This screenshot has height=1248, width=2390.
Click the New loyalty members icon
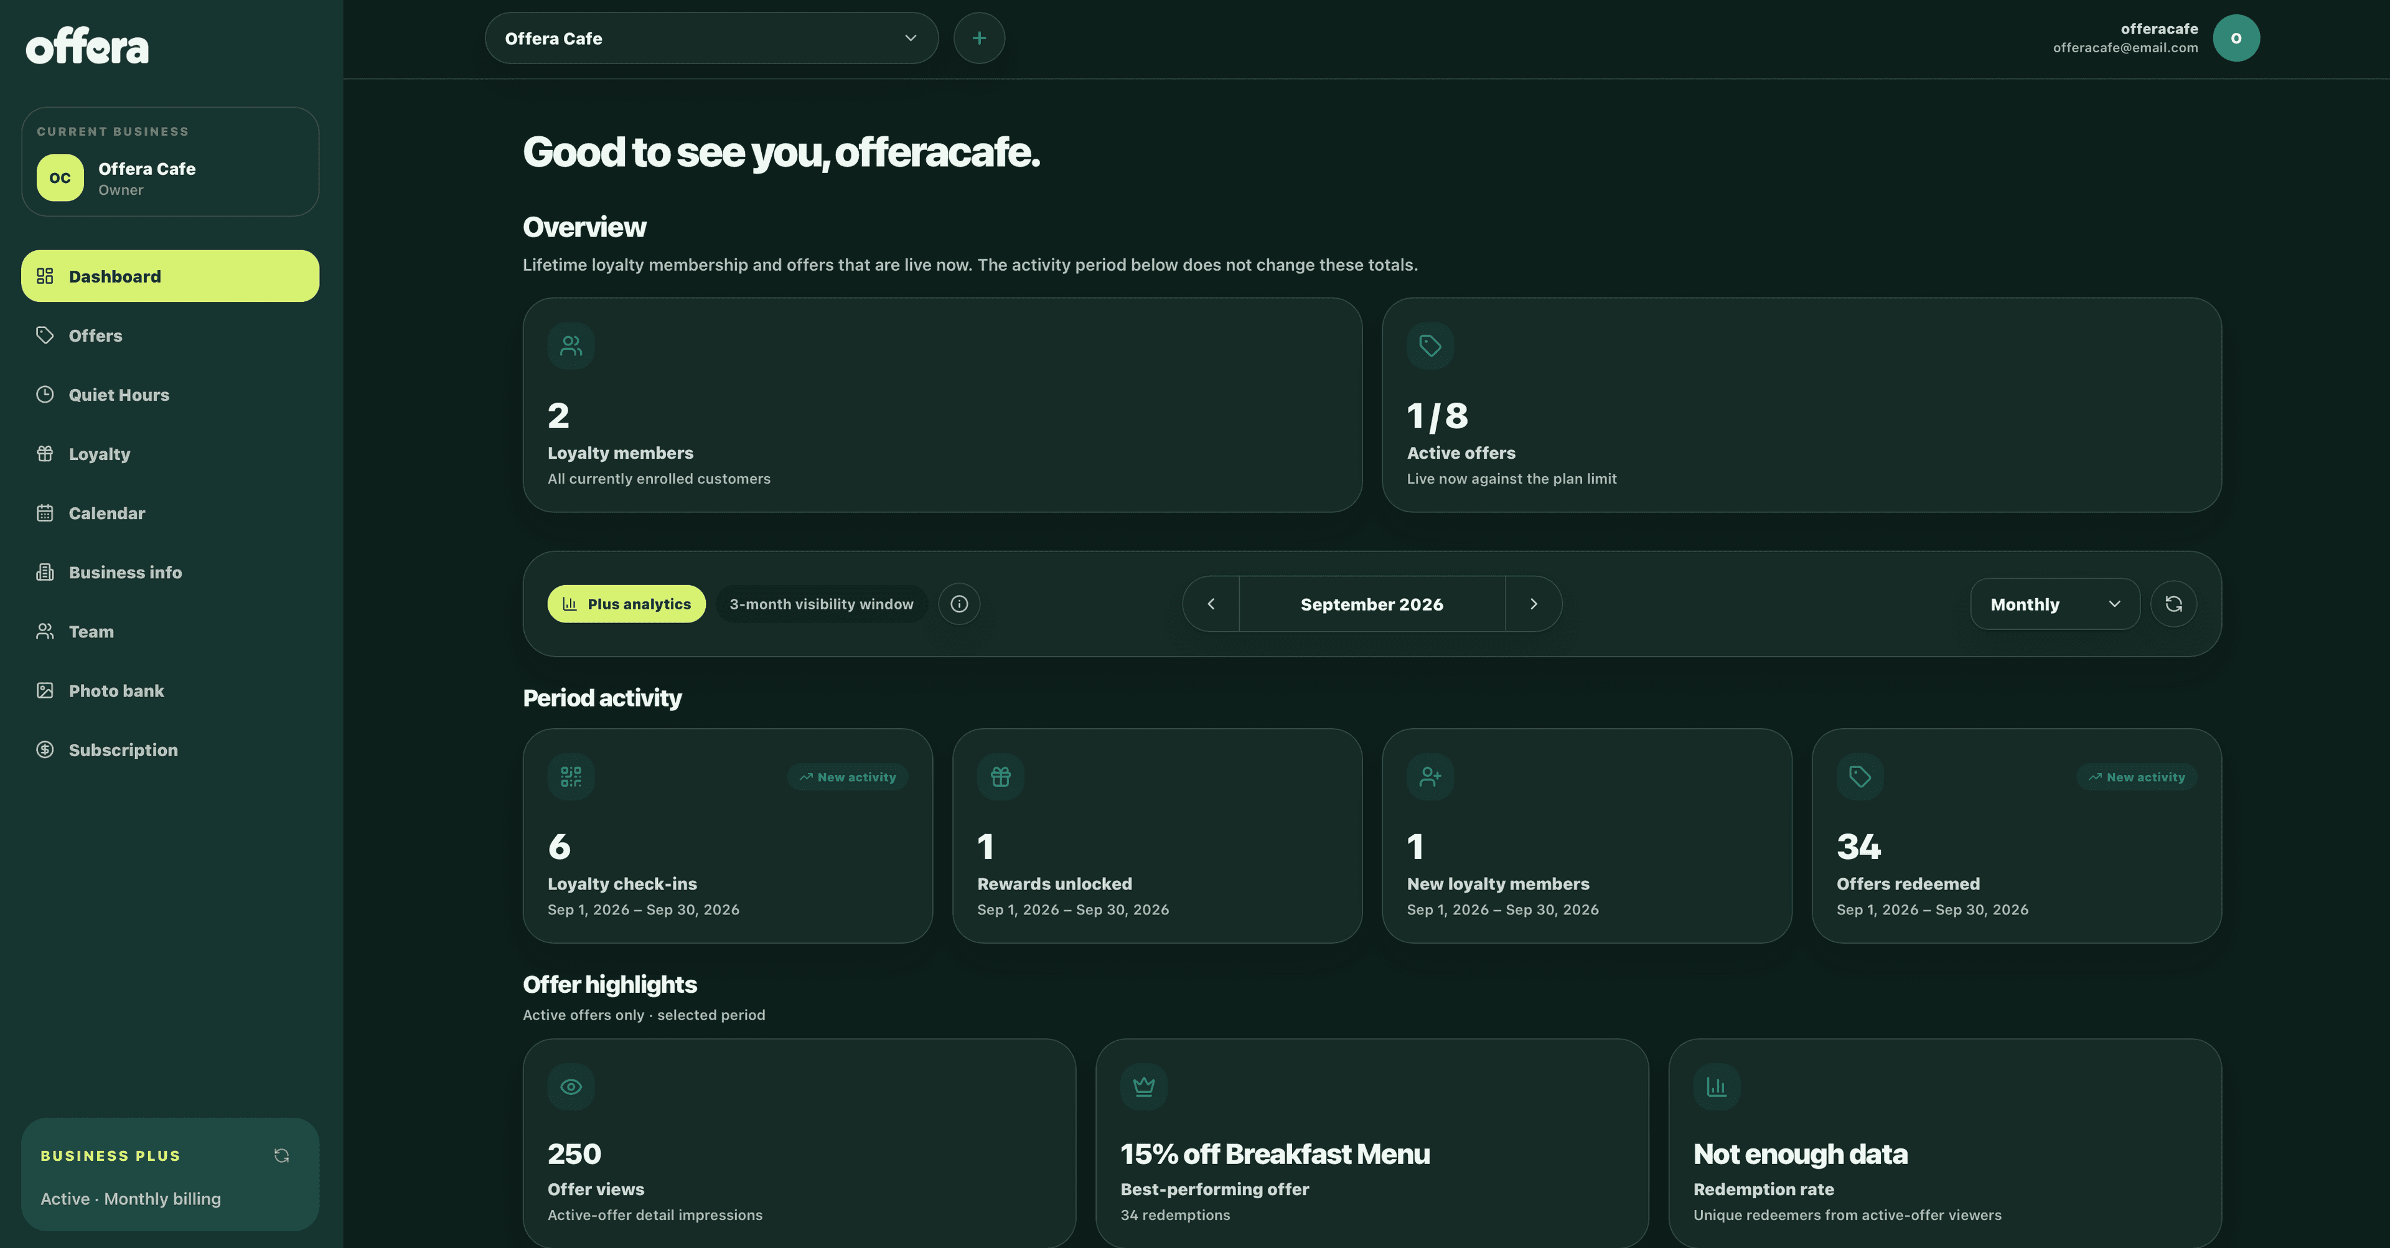pos(1431,777)
